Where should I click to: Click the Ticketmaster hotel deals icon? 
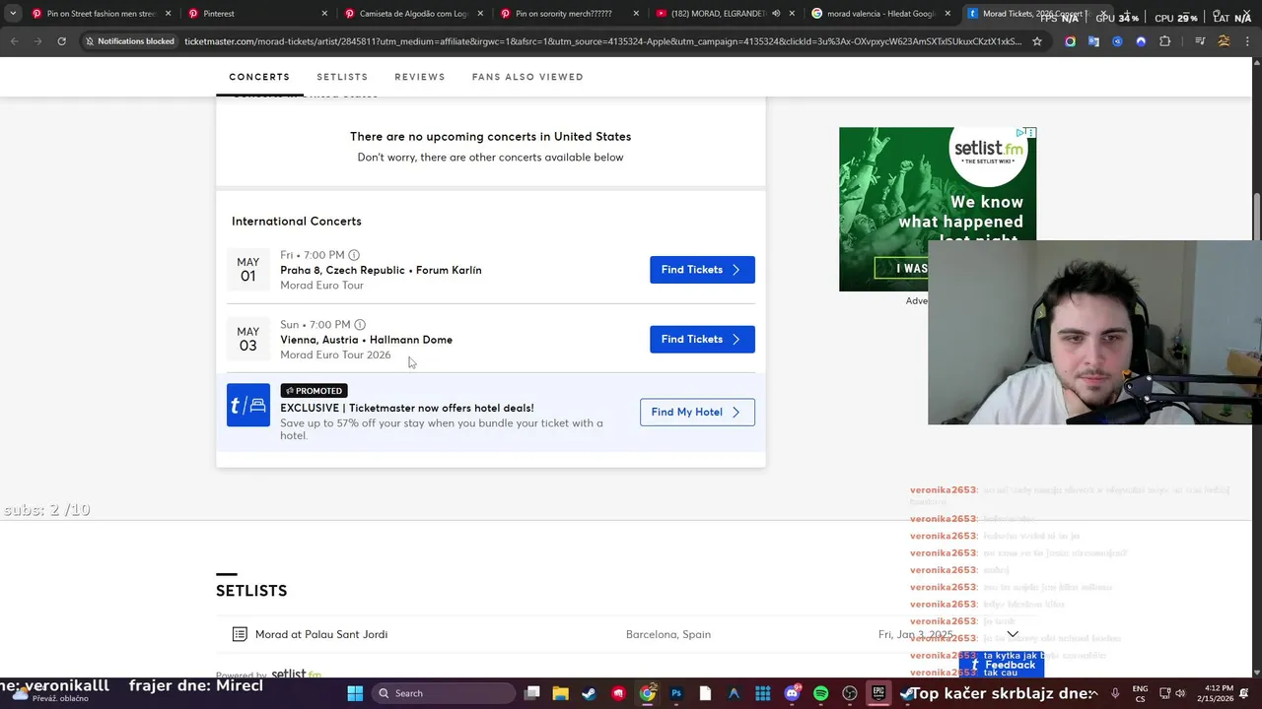(248, 405)
